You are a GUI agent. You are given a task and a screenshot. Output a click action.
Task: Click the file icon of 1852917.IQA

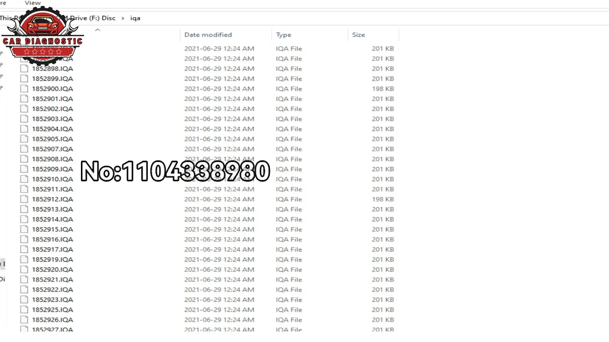pyautogui.click(x=24, y=249)
